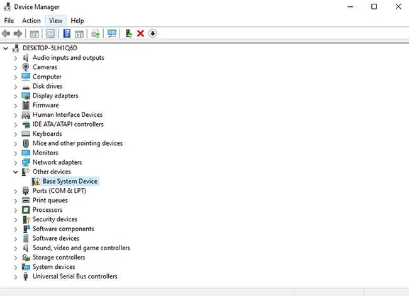409x296 pixels.
Task: Expand the Ports (COM & LPT) category
Action: (x=15, y=191)
